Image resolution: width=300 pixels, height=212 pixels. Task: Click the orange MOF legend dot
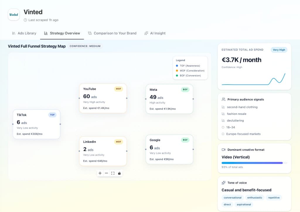point(177,71)
